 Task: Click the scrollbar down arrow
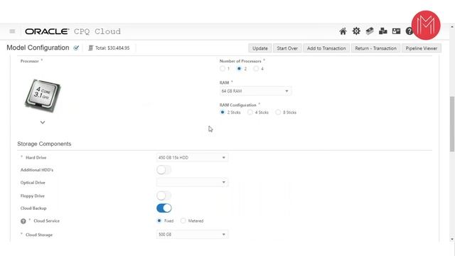pos(452,239)
